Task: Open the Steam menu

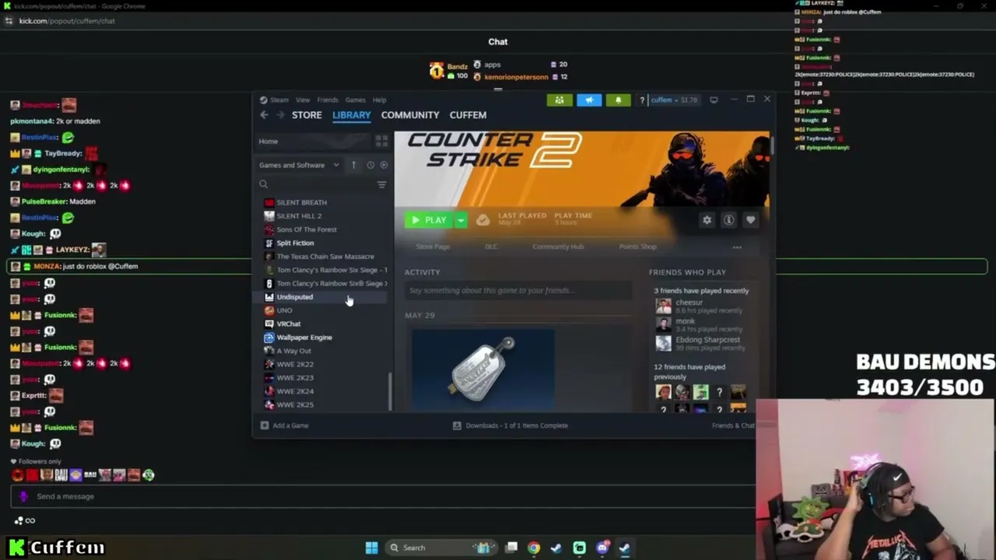Action: (x=279, y=100)
